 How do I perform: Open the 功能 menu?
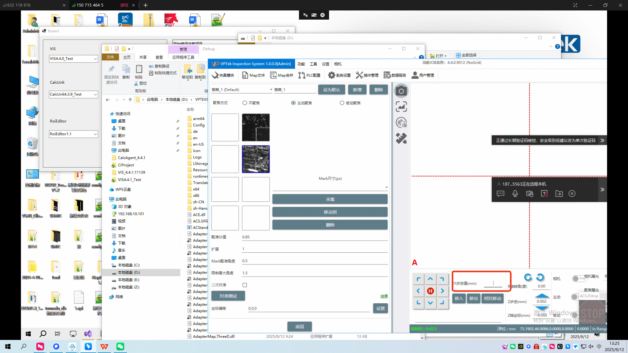point(301,64)
